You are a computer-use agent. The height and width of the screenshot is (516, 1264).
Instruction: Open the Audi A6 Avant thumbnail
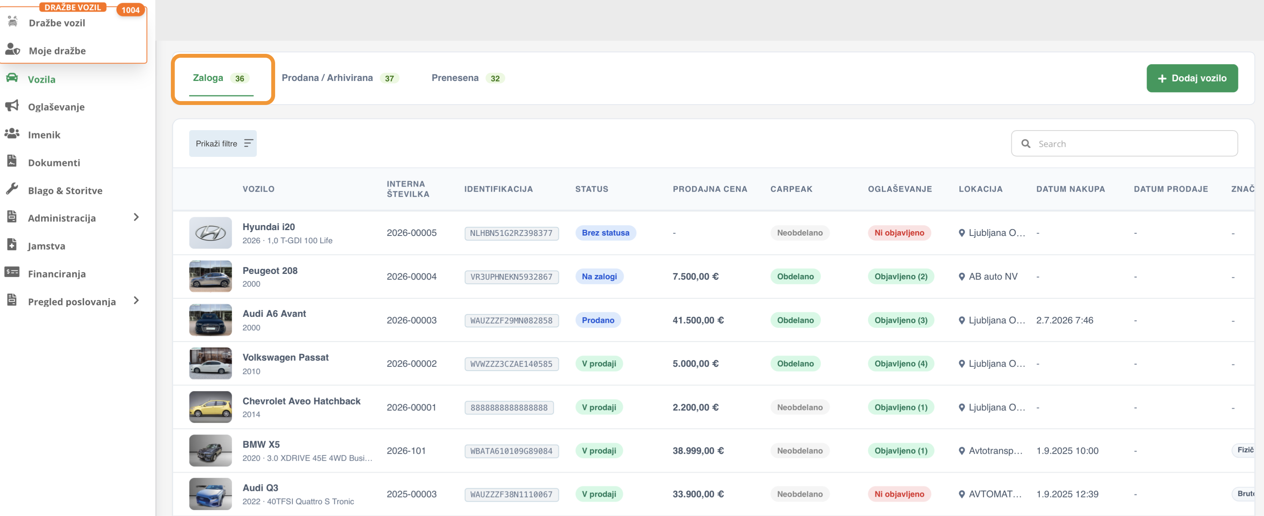click(x=210, y=320)
